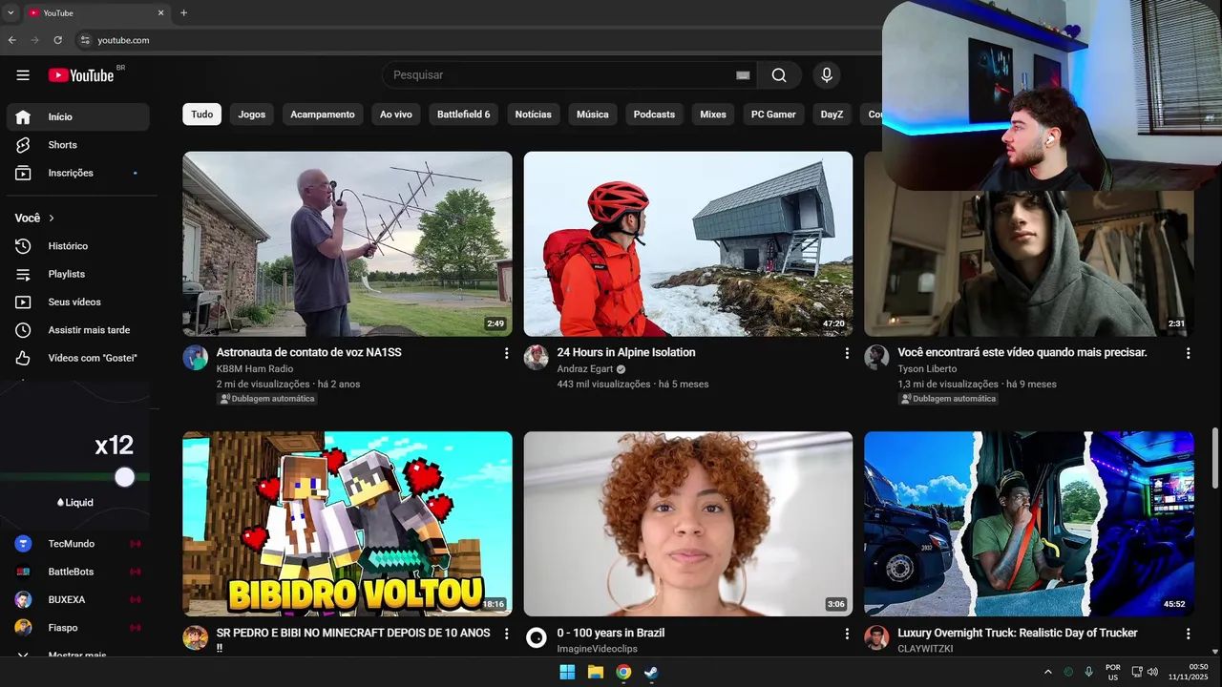Open Seus vídeos in the sidebar
Image resolution: width=1222 pixels, height=687 pixels.
(78, 302)
